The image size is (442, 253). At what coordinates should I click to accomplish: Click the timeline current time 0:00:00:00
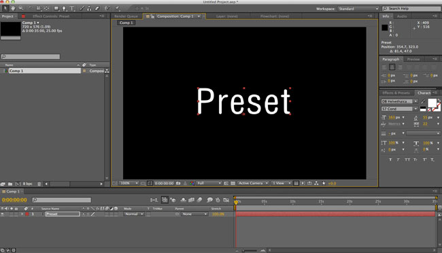point(14,200)
